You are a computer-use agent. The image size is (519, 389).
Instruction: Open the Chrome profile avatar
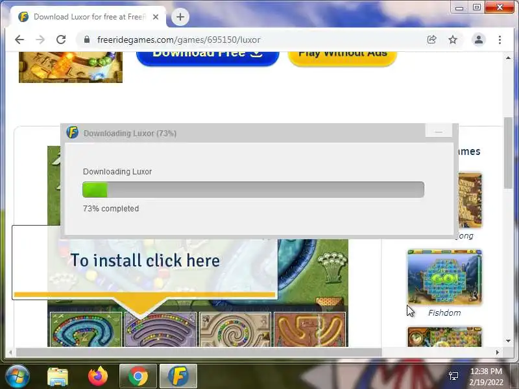tap(479, 40)
